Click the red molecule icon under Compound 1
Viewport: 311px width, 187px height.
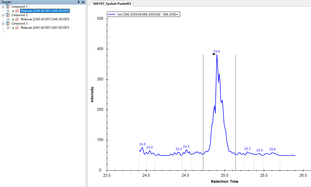click(x=17, y=11)
